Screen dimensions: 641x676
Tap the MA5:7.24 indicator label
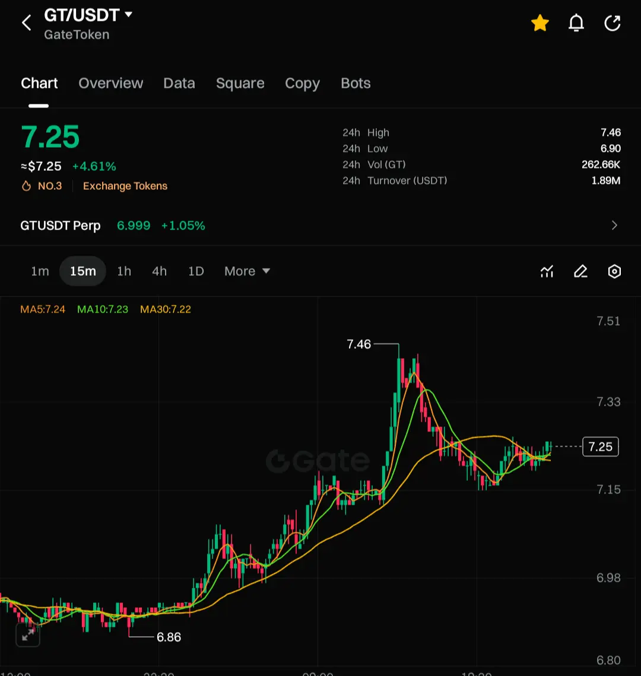pyautogui.click(x=43, y=309)
